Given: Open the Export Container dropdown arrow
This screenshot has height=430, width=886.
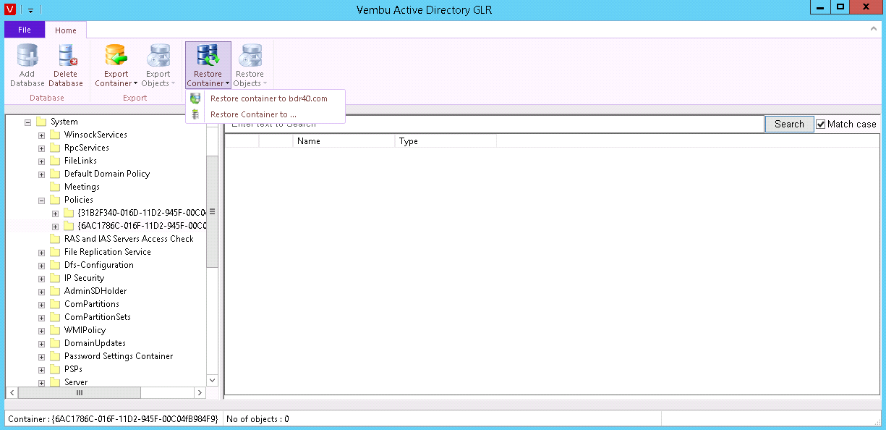Looking at the screenshot, I should point(135,84).
